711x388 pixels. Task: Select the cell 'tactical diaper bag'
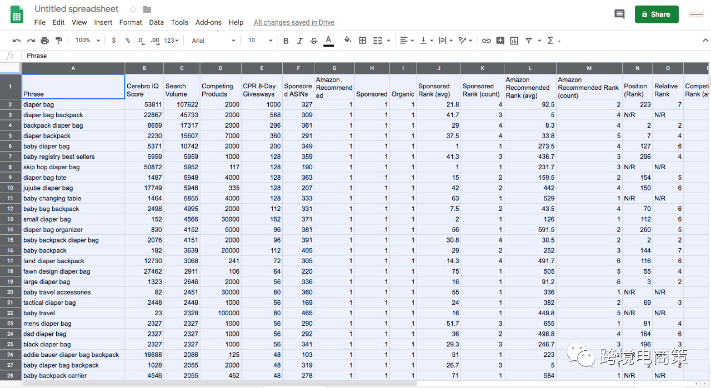coord(73,303)
